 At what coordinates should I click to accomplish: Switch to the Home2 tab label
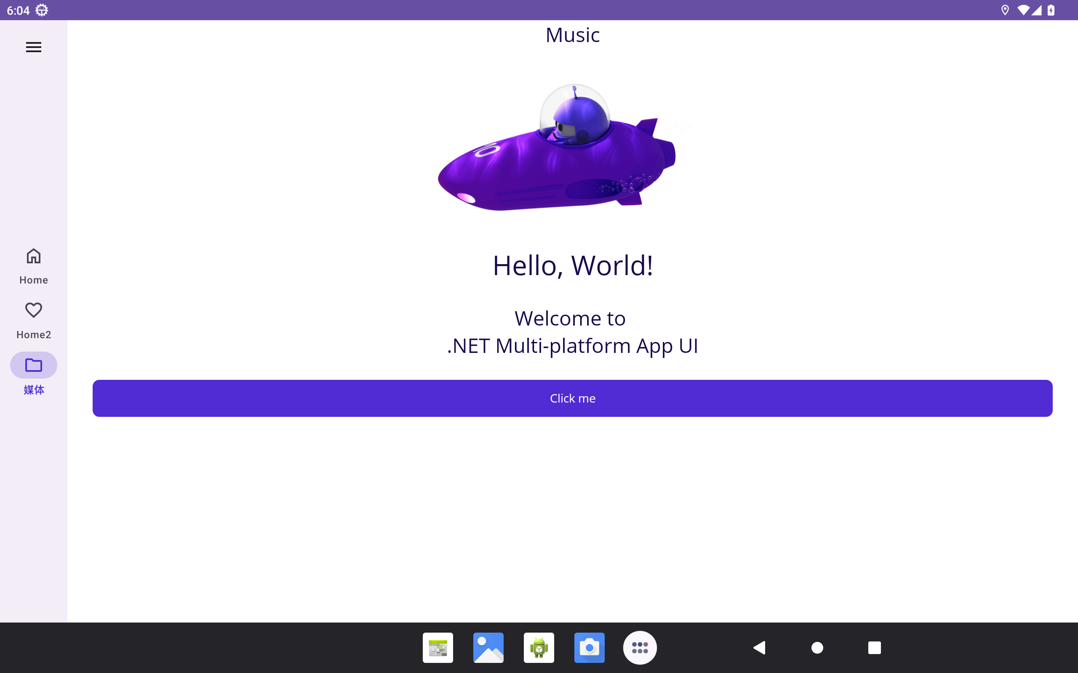click(x=33, y=335)
